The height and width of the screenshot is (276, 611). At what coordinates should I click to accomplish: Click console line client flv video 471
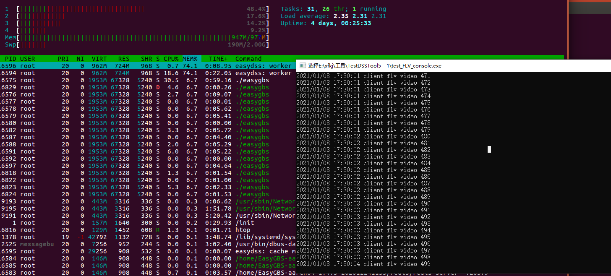[363, 76]
